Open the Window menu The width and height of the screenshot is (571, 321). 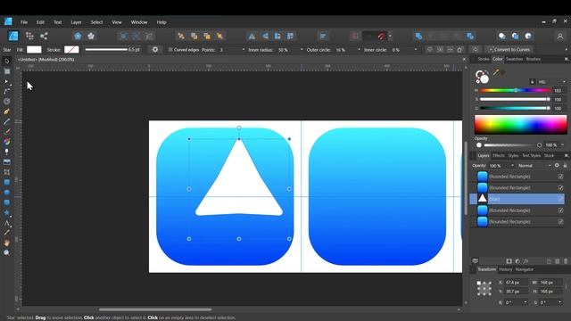[139, 22]
